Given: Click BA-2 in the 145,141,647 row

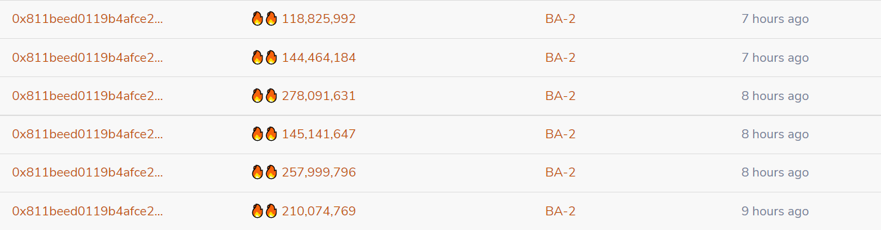Looking at the screenshot, I should [x=561, y=134].
